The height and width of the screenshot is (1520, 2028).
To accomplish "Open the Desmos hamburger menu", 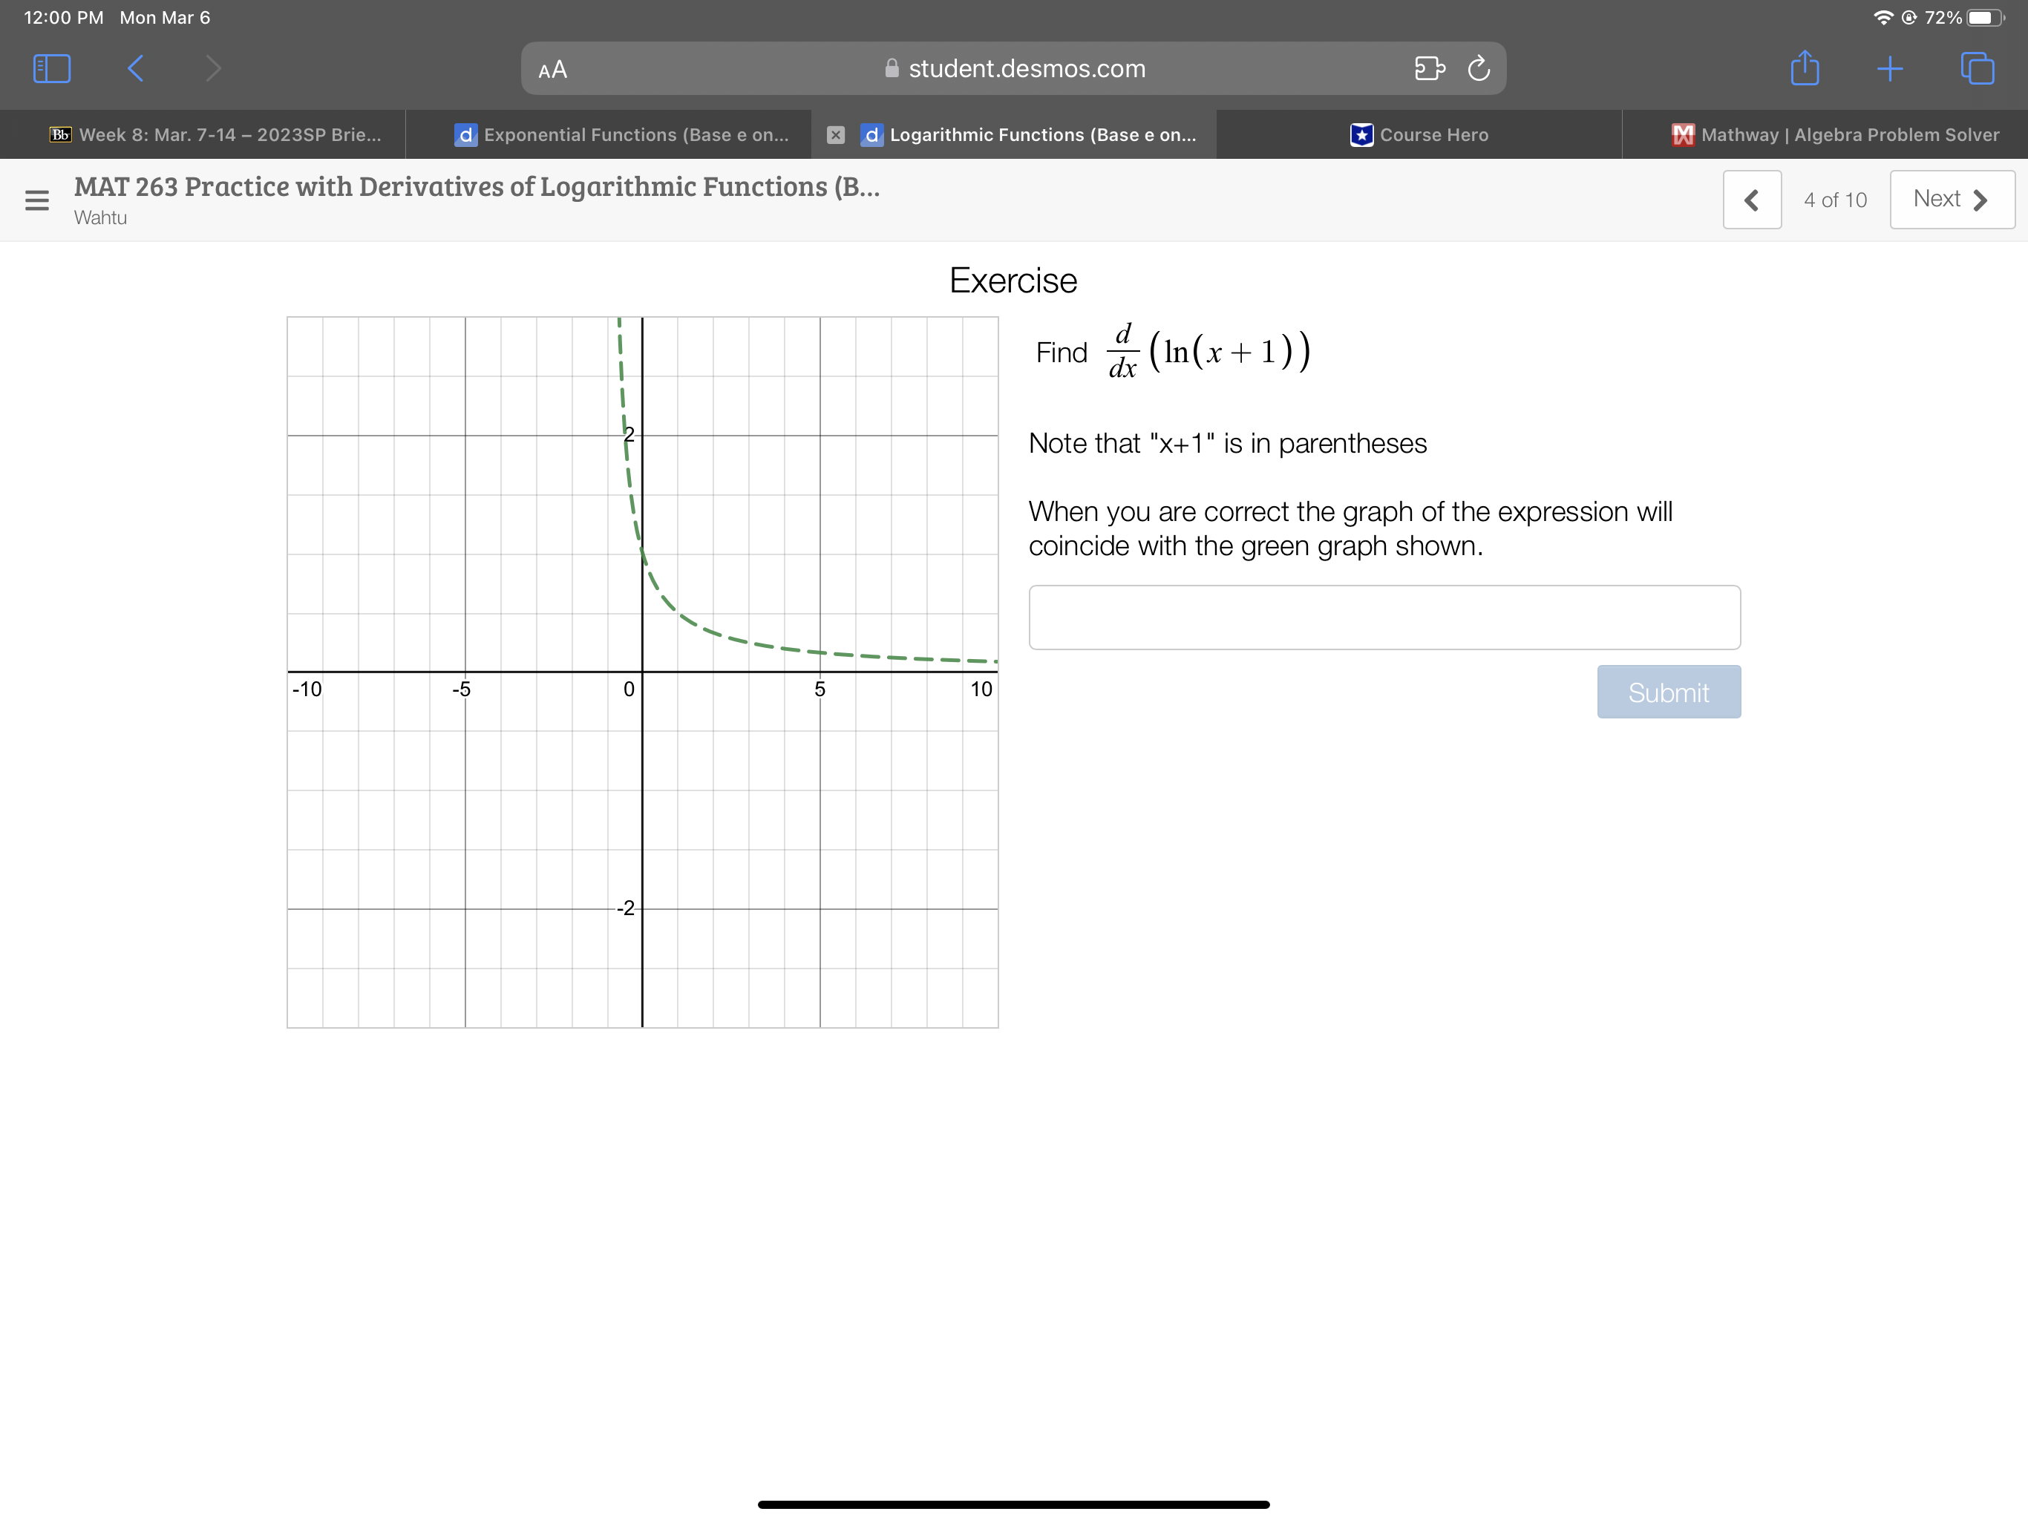I will [36, 200].
